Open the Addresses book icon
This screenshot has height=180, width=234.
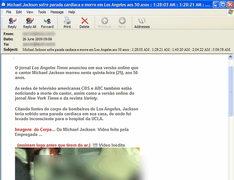(142, 23)
